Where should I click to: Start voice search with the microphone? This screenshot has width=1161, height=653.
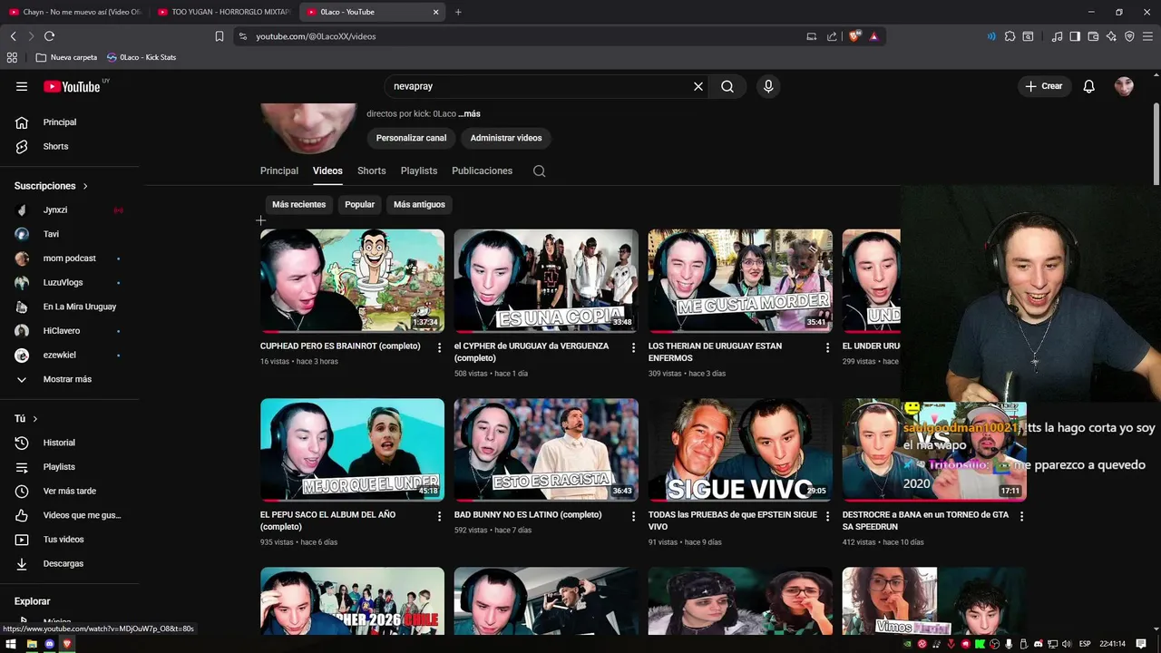[768, 86]
